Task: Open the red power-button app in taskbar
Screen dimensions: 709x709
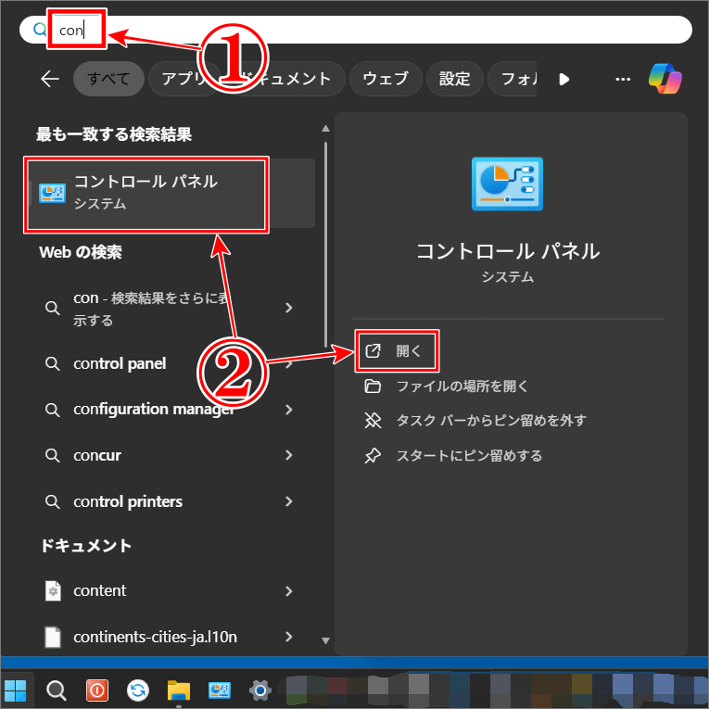Action: pos(97,690)
